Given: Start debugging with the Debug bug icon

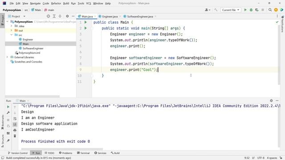Looking at the screenshot, I should [251, 10].
